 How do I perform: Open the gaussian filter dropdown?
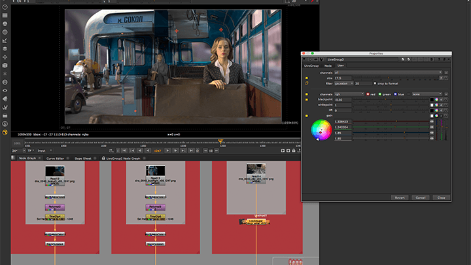click(x=343, y=83)
